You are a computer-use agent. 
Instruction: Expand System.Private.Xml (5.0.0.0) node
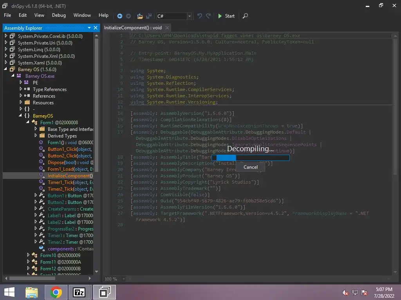[x=6, y=56]
